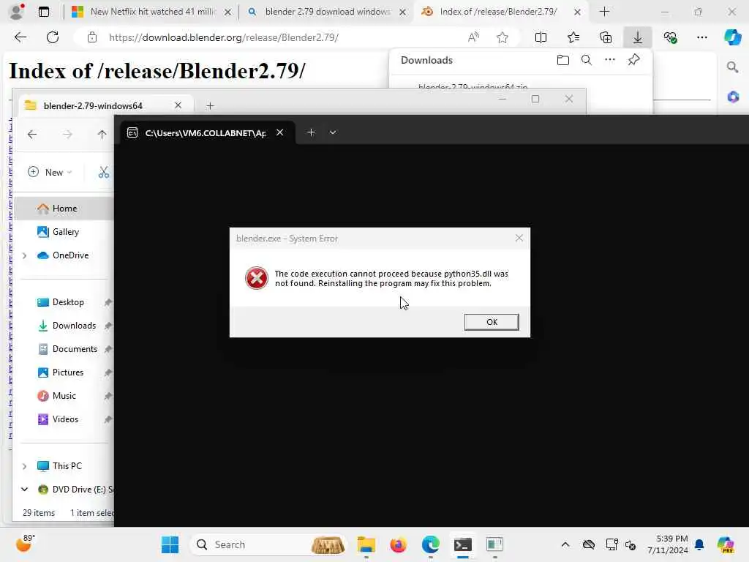Click the Edge back arrow

[20, 37]
